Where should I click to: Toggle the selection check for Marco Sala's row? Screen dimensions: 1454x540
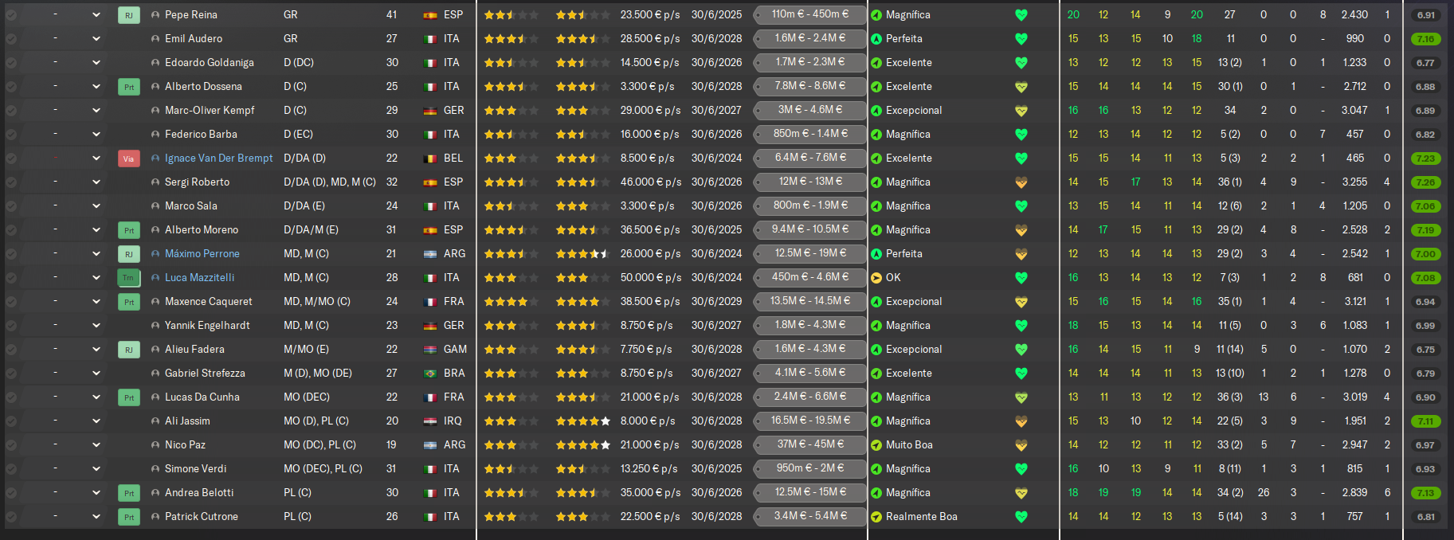(11, 206)
